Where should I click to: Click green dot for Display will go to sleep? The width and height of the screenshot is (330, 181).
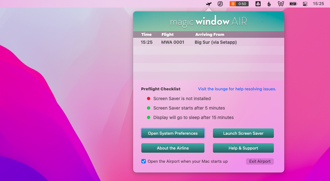[149, 117]
